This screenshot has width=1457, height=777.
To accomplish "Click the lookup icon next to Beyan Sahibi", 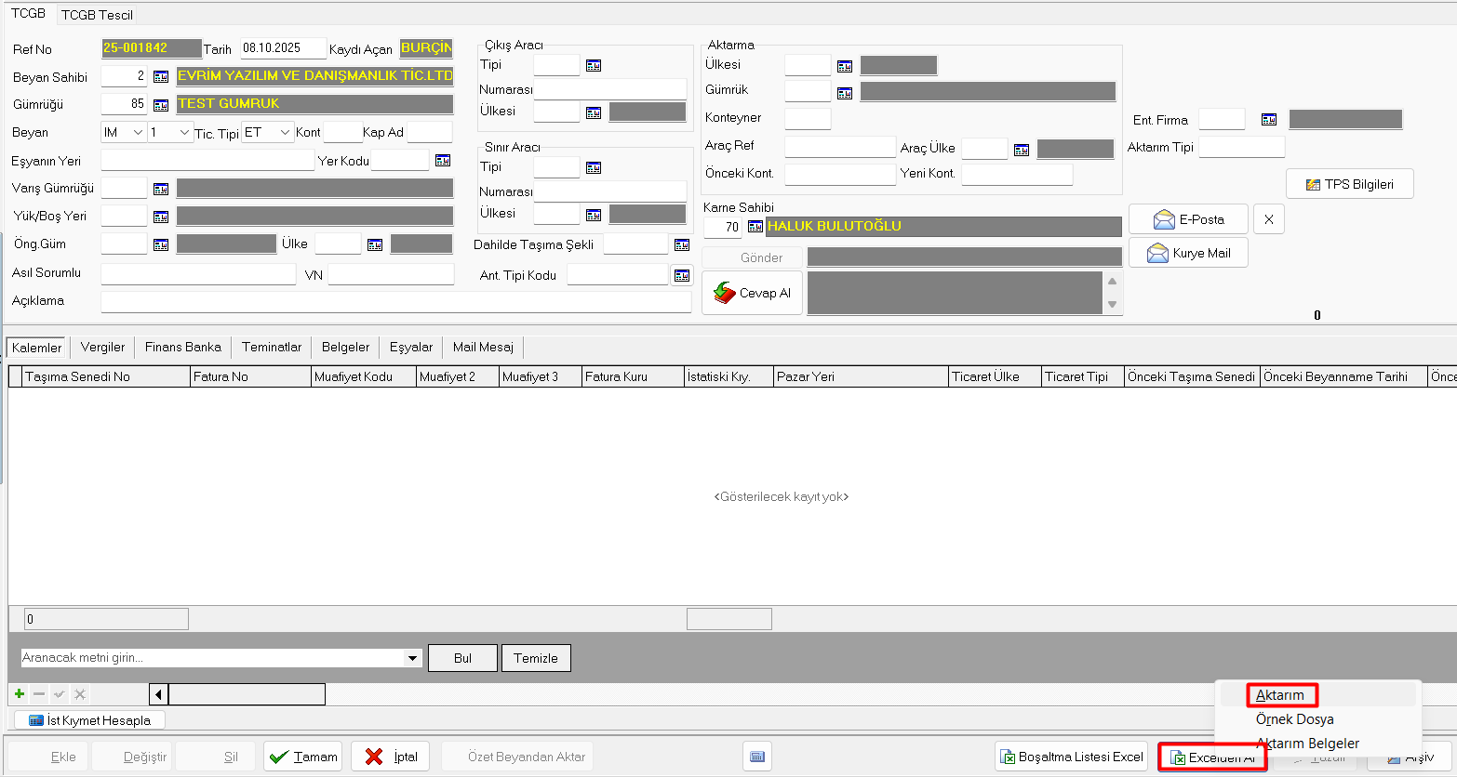I will [x=161, y=77].
